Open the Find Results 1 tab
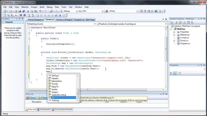 (x=44, y=110)
